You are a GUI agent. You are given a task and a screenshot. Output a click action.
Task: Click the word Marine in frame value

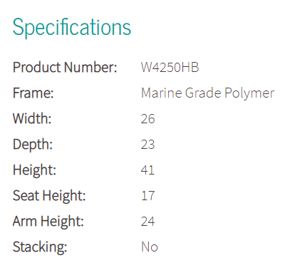[162, 93]
